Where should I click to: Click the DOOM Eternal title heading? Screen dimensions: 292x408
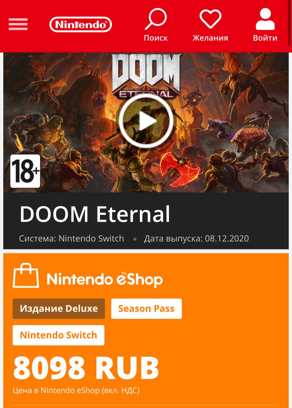pyautogui.click(x=95, y=214)
